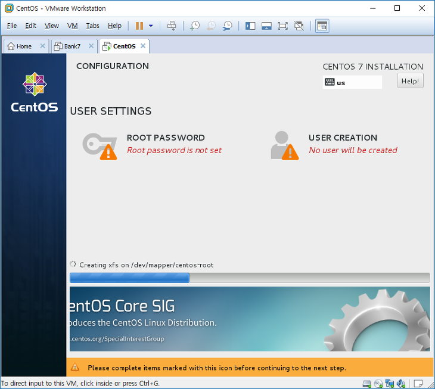Click the CD/DVD drive status icon

coord(378,384)
